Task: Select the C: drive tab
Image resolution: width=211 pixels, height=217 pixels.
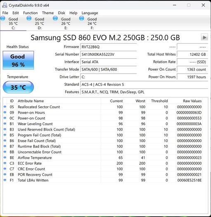Action: pos(13,23)
